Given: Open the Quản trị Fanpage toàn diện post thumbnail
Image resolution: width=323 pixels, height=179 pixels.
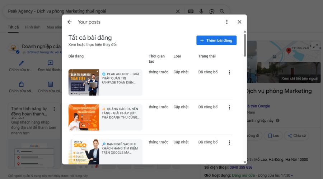Looking at the screenshot, I should click(x=84, y=82).
